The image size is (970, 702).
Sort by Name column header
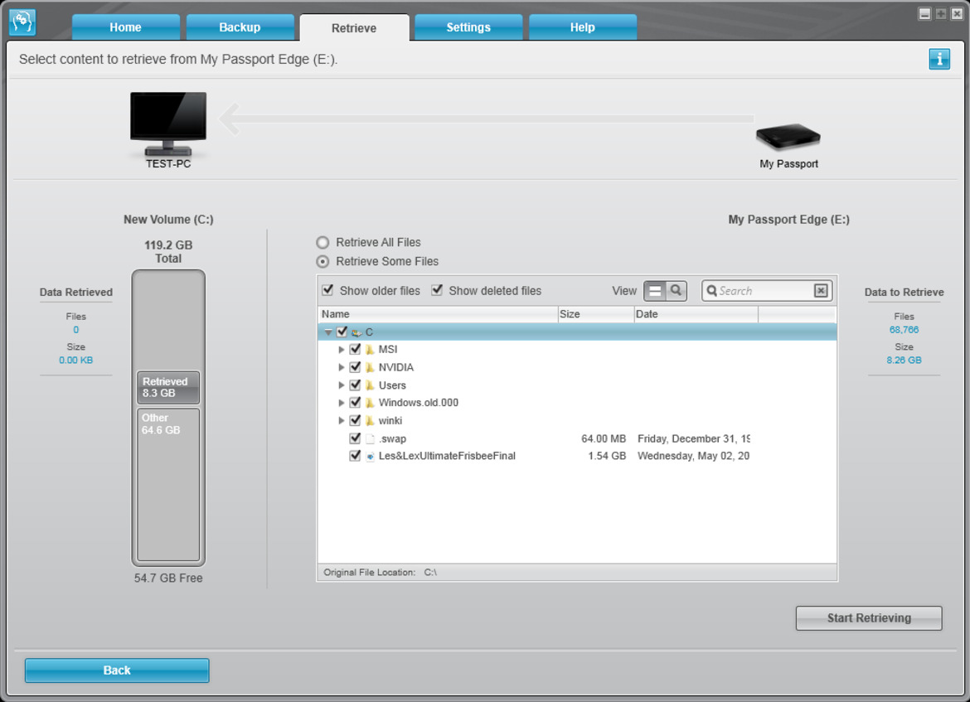(438, 314)
